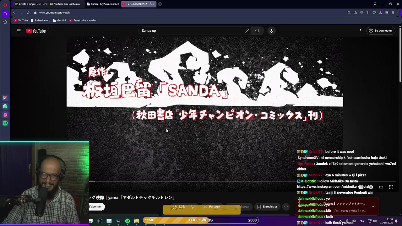Click the Partager share button

[x=212, y=207]
